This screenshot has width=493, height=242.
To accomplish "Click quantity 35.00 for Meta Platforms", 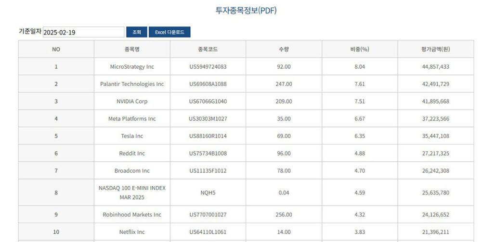I will 284,119.
